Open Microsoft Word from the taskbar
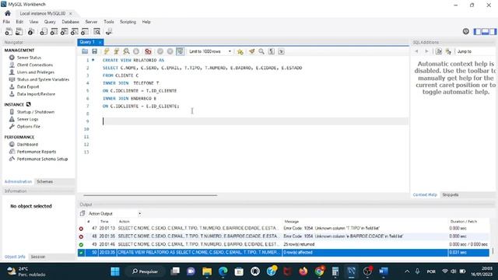The height and width of the screenshot is (280, 498). pyautogui.click(x=384, y=271)
